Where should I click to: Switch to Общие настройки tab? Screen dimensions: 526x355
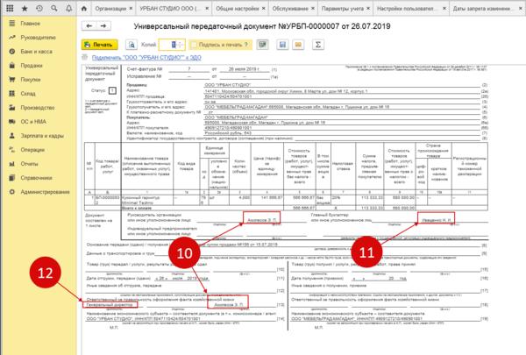[238, 9]
